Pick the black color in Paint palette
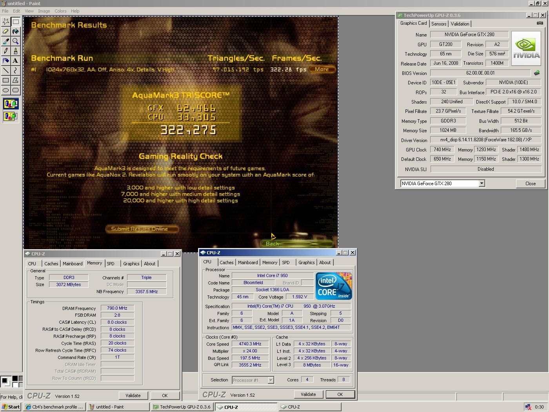The height and width of the screenshot is (412, 549). pyautogui.click(x=15, y=379)
